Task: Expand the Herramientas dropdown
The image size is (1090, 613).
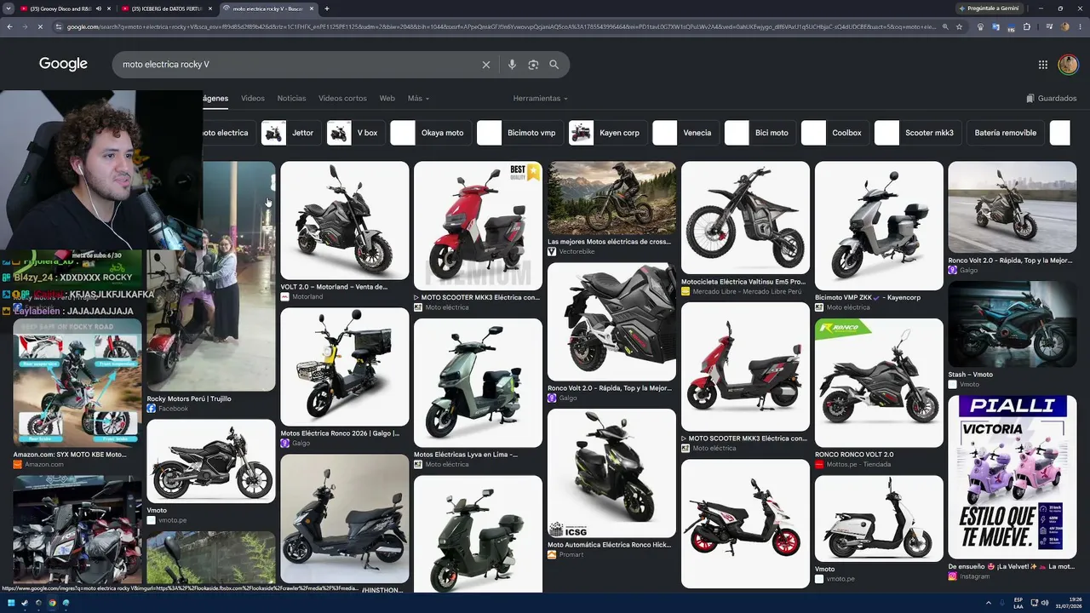Action: coord(541,98)
